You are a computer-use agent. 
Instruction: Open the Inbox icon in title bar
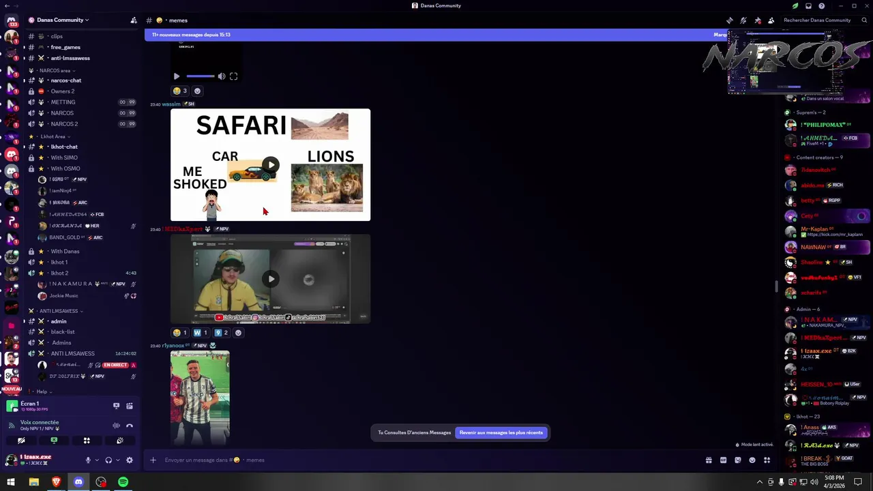pos(808,5)
